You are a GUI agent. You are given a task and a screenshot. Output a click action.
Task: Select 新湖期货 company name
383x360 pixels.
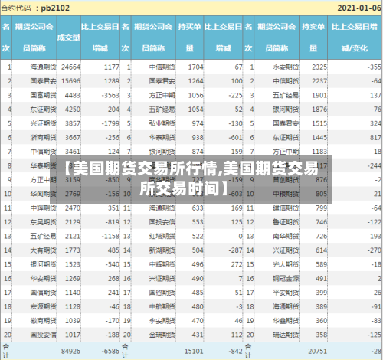(x=162, y=250)
